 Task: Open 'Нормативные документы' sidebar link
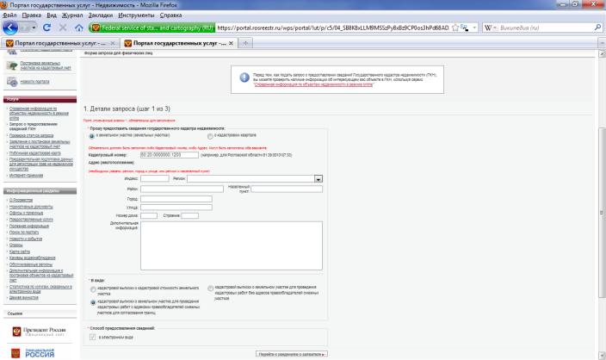pos(31,207)
